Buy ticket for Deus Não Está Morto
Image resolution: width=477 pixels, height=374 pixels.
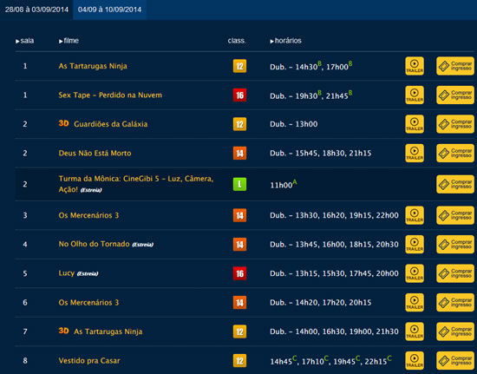tap(455, 153)
